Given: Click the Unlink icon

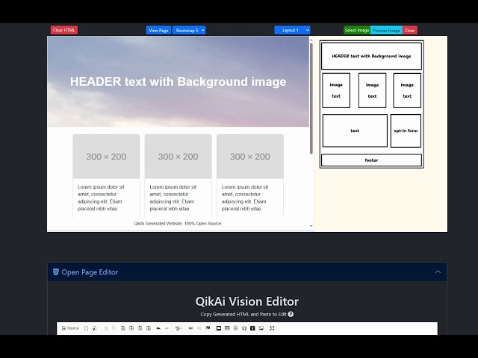Looking at the screenshot, I should pyautogui.click(x=199, y=328).
